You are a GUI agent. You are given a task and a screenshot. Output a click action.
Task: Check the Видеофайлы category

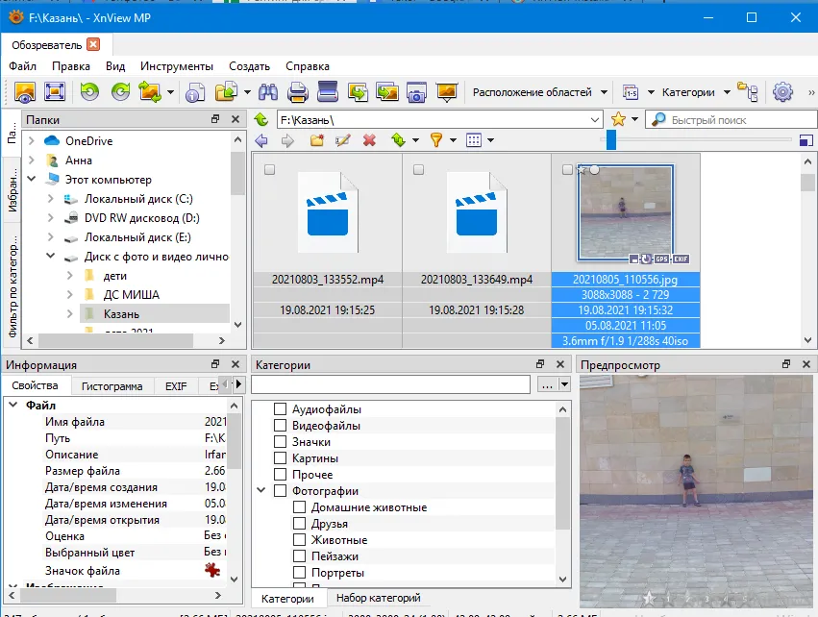[280, 426]
